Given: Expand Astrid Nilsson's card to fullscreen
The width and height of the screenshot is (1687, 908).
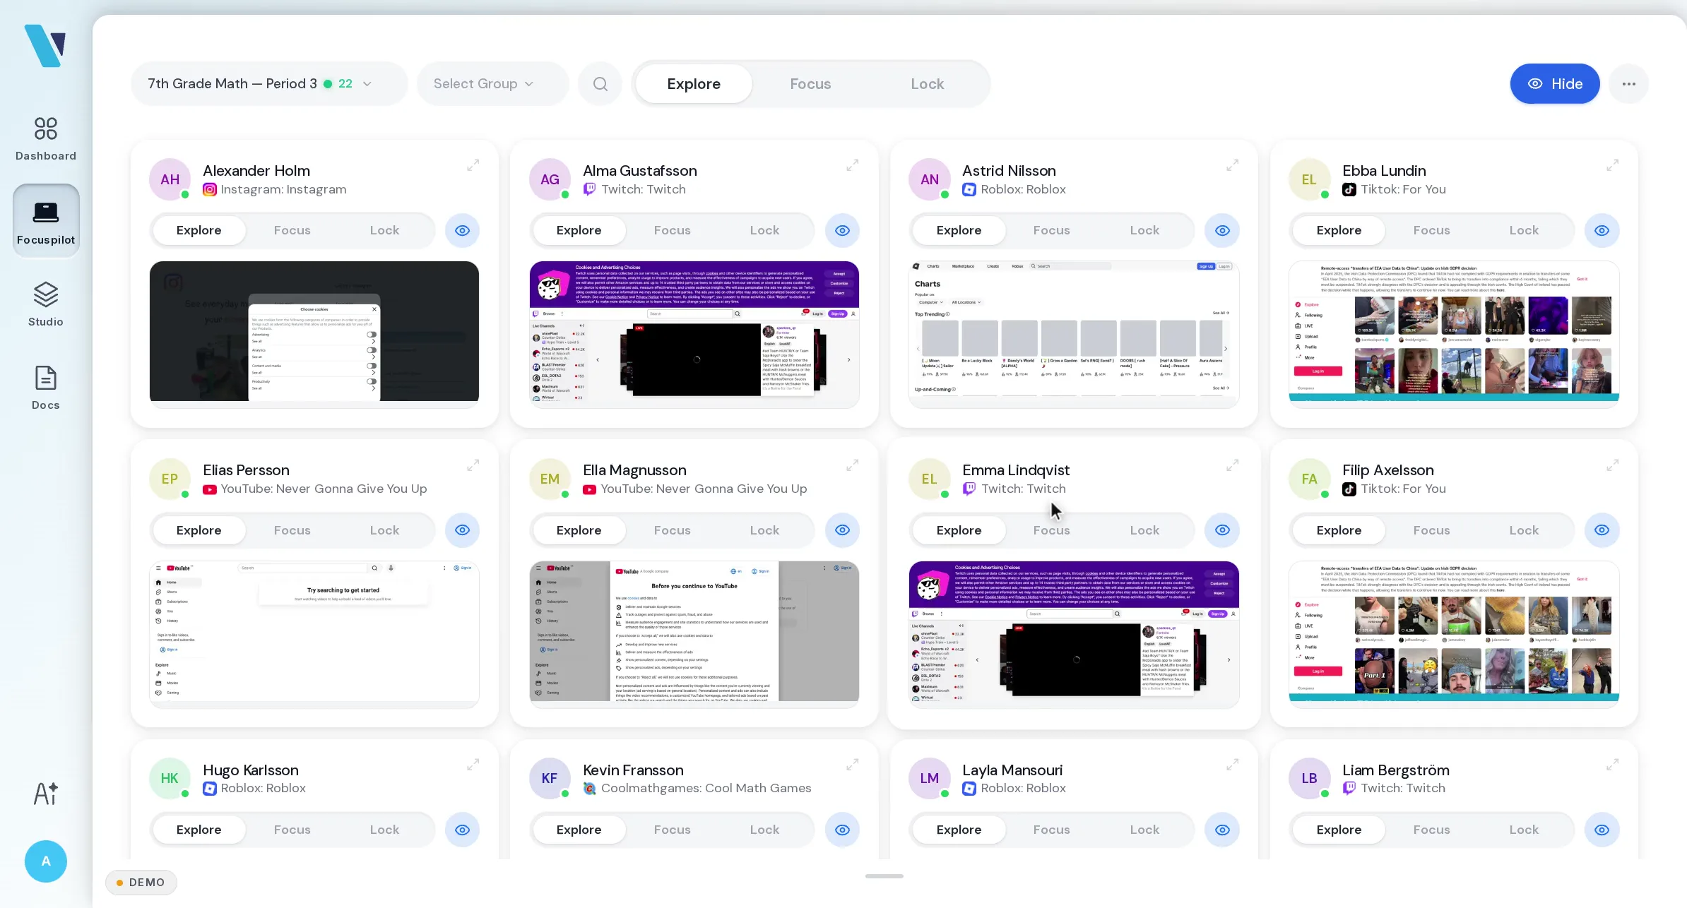Looking at the screenshot, I should [x=1233, y=165].
